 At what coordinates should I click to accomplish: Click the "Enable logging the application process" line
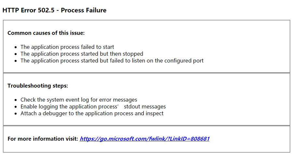(93, 106)
